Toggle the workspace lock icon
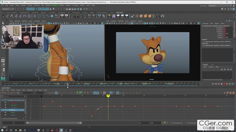 234,6
